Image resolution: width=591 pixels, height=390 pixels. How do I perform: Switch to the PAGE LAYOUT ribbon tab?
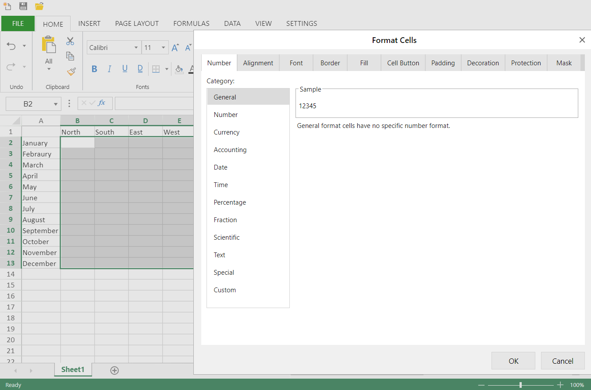point(137,23)
